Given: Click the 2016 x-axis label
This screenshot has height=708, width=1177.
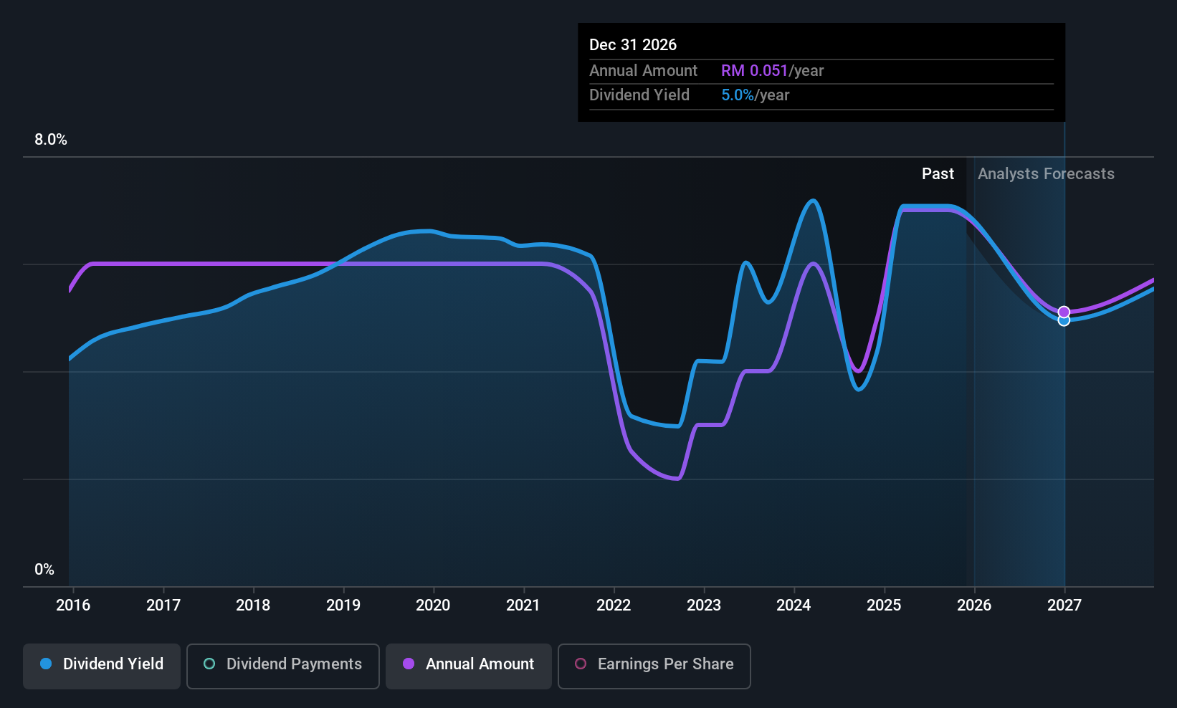Looking at the screenshot, I should 73,606.
